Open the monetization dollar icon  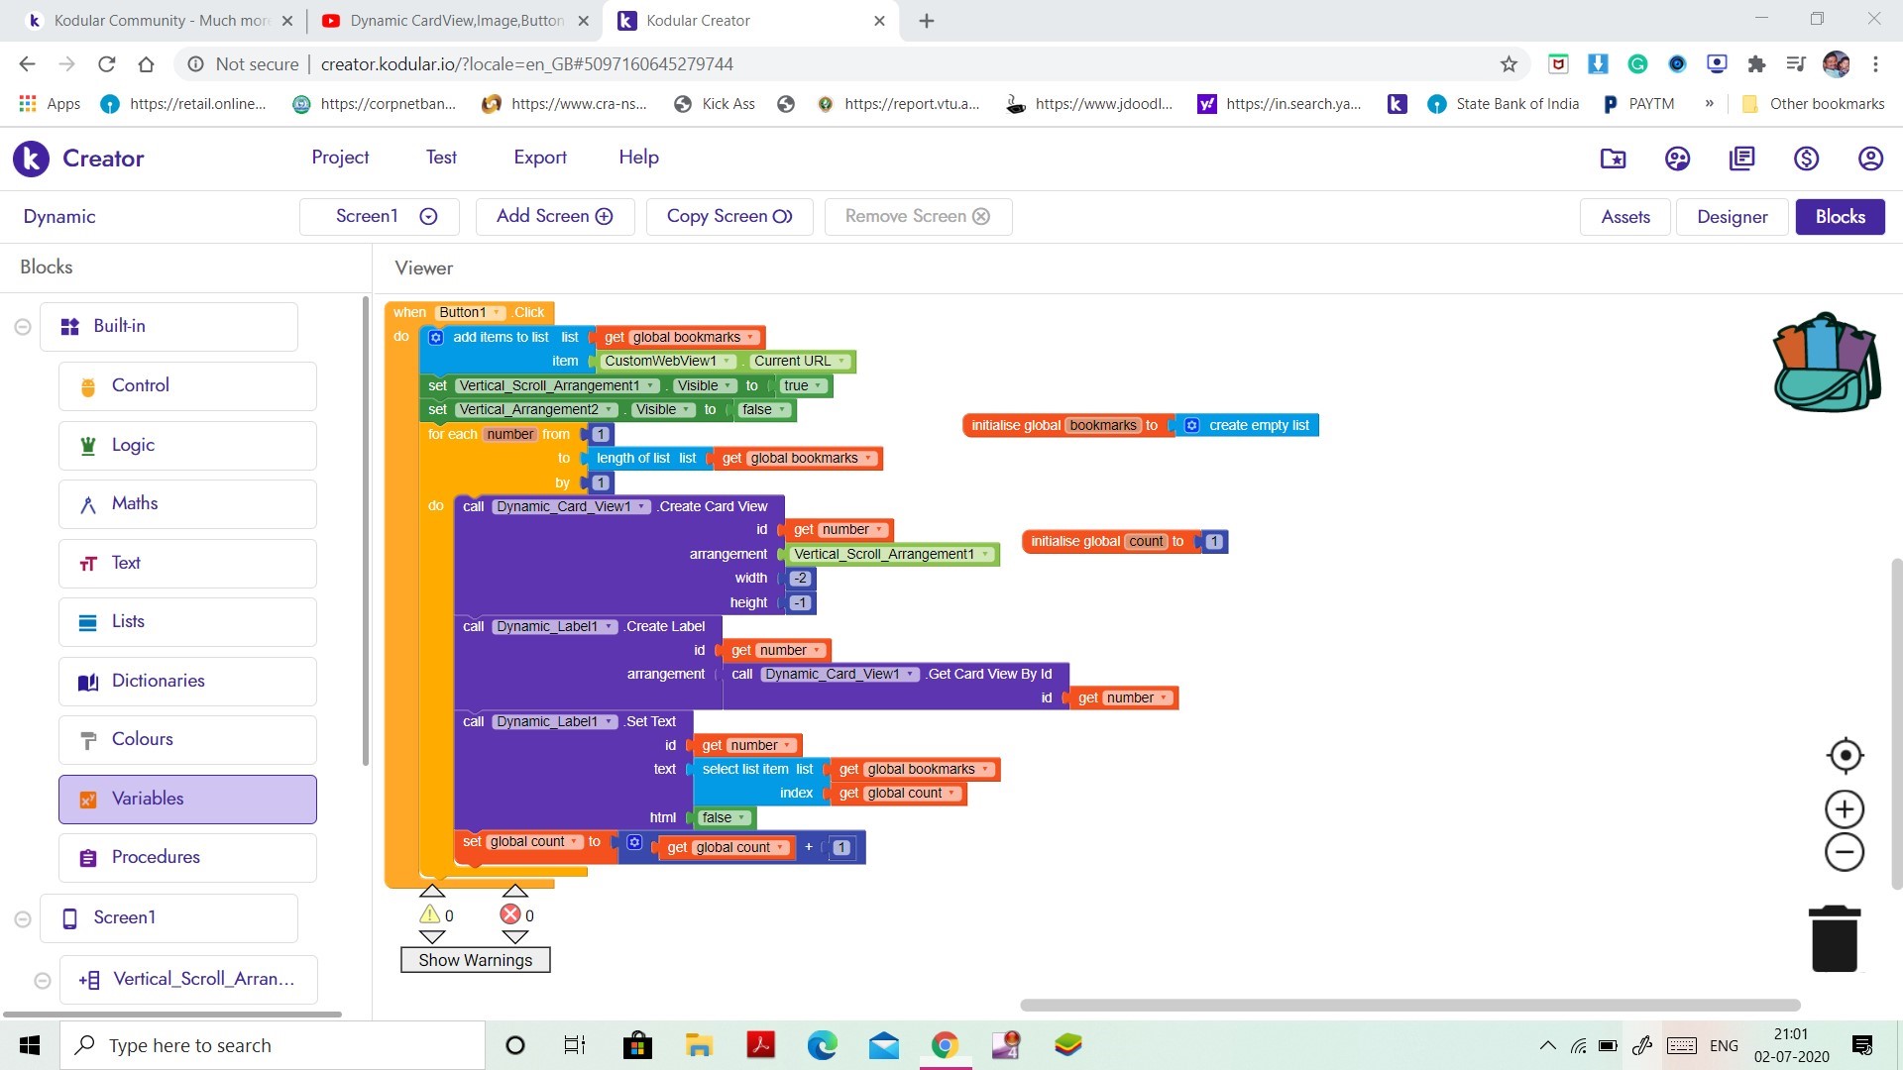click(1806, 159)
